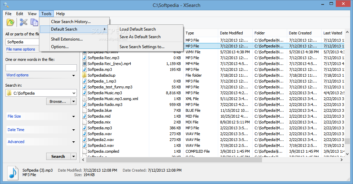Click the file name field containing Softpedia

(22, 42)
